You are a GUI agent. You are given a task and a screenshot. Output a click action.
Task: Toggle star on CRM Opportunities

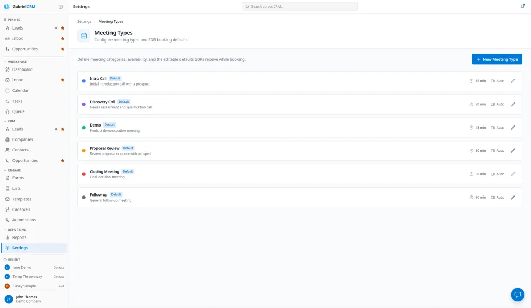pyautogui.click(x=63, y=161)
